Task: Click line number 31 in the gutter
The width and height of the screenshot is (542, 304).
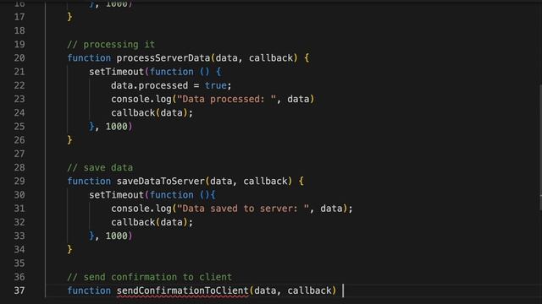Action: tap(19, 209)
